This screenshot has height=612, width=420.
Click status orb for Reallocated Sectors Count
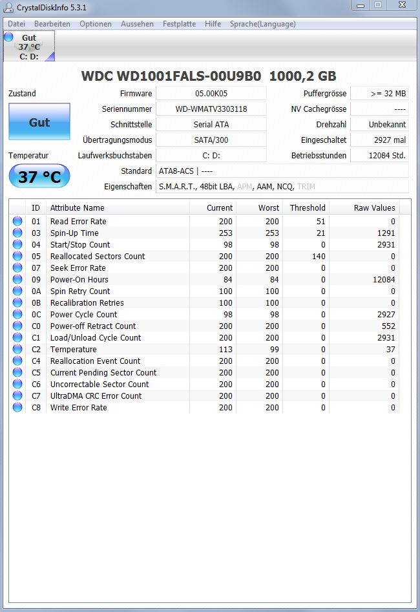[x=17, y=256]
